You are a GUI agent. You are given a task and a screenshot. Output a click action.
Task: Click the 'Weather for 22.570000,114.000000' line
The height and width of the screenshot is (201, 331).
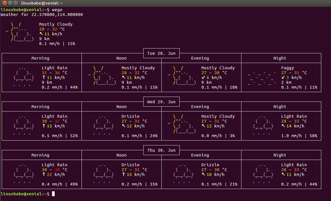42,15
